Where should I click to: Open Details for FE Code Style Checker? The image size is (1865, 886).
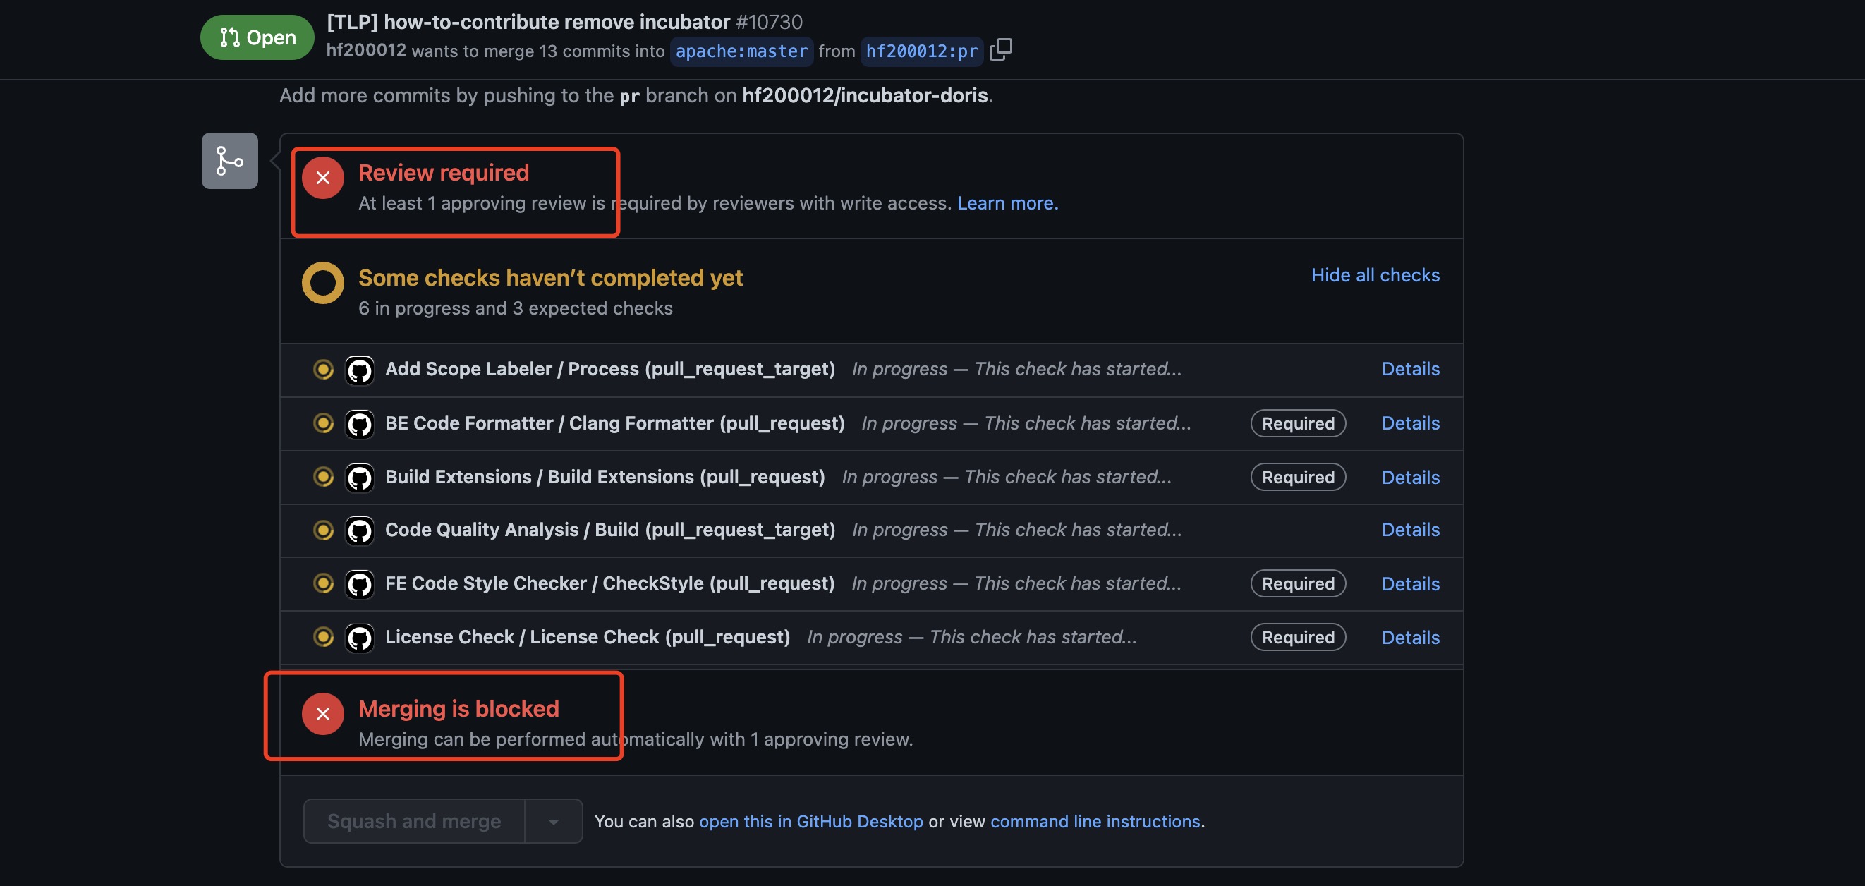pos(1409,584)
